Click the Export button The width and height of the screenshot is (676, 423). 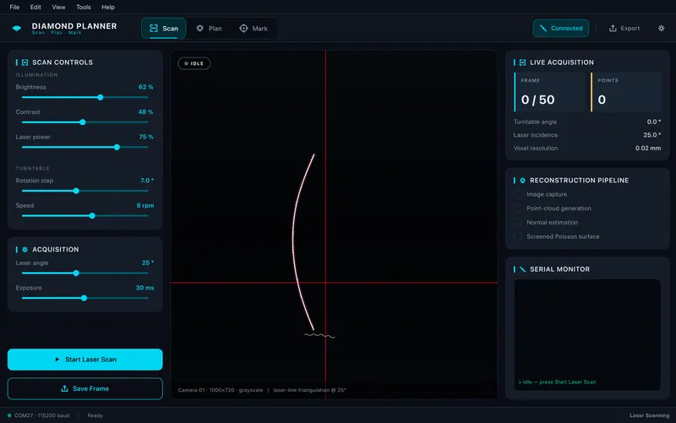(x=624, y=29)
